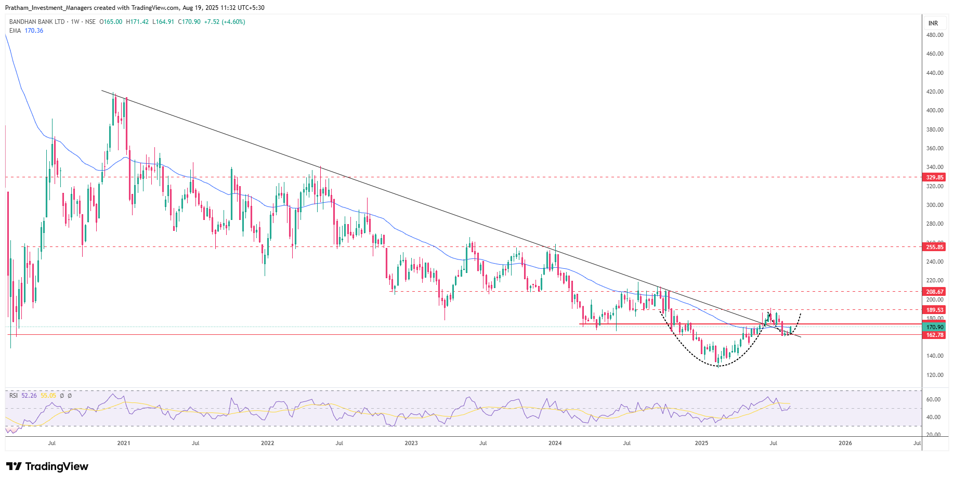Select the red 189.53 price tag
This screenshot has width=954, height=482.
coord(934,310)
